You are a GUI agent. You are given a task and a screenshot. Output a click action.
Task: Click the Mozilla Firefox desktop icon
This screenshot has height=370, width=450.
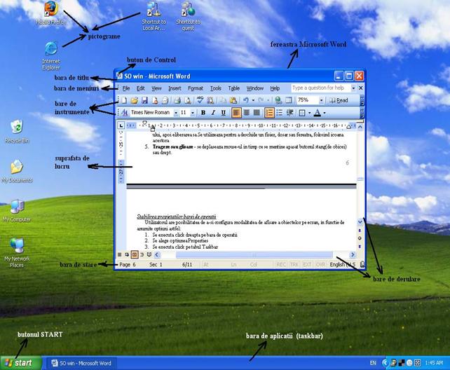coord(50,10)
